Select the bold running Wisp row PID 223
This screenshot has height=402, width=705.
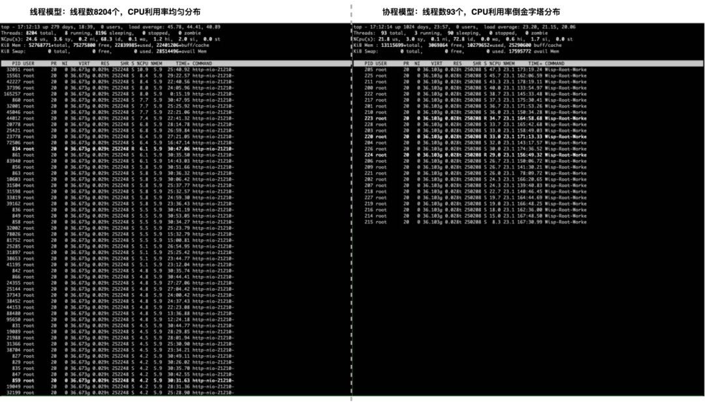tap(475, 119)
